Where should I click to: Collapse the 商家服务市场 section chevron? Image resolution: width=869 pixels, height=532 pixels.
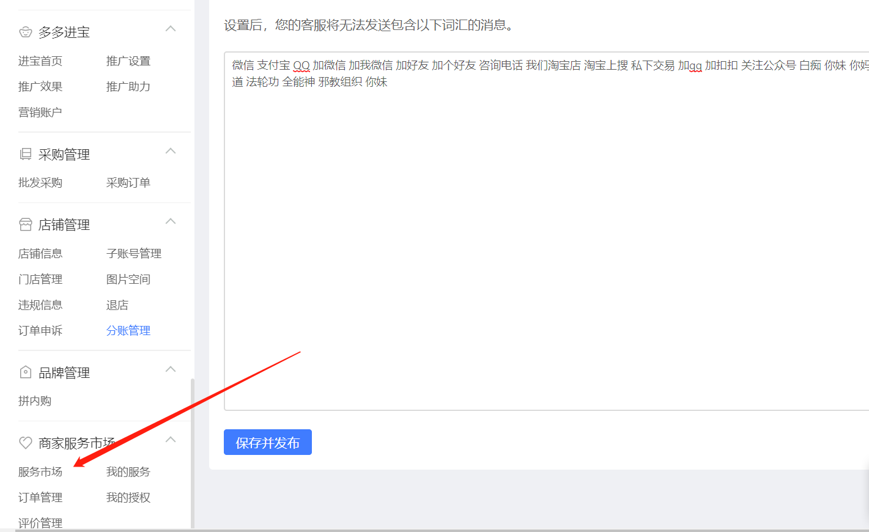point(171,440)
